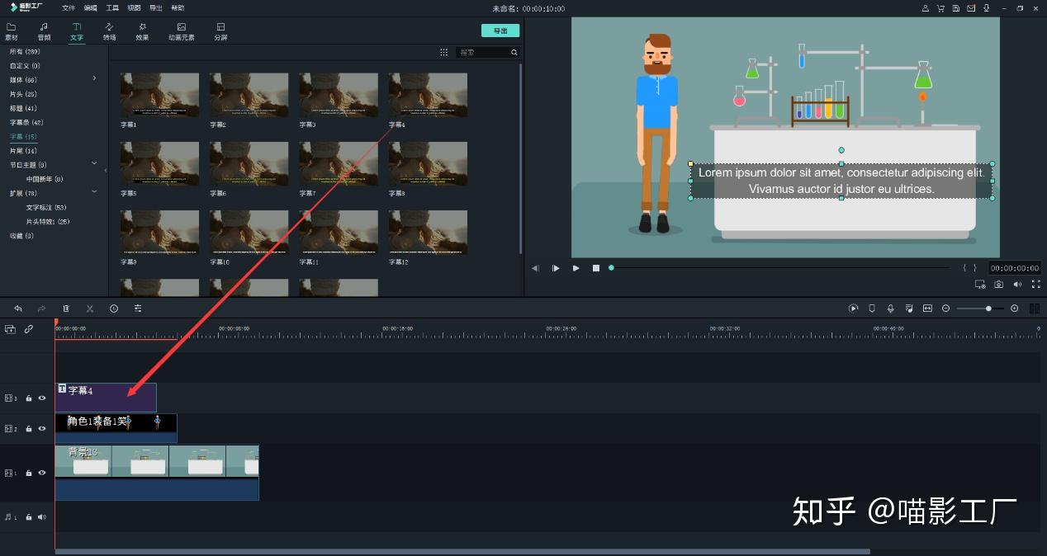Toggle lock on video track 1
Image resolution: width=1047 pixels, height=556 pixels.
click(29, 473)
